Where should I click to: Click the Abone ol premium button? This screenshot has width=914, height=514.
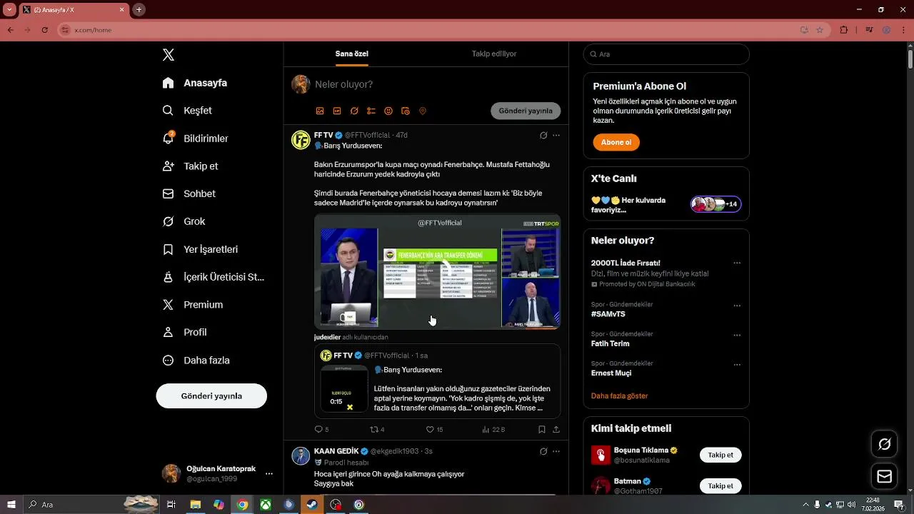[x=616, y=142]
